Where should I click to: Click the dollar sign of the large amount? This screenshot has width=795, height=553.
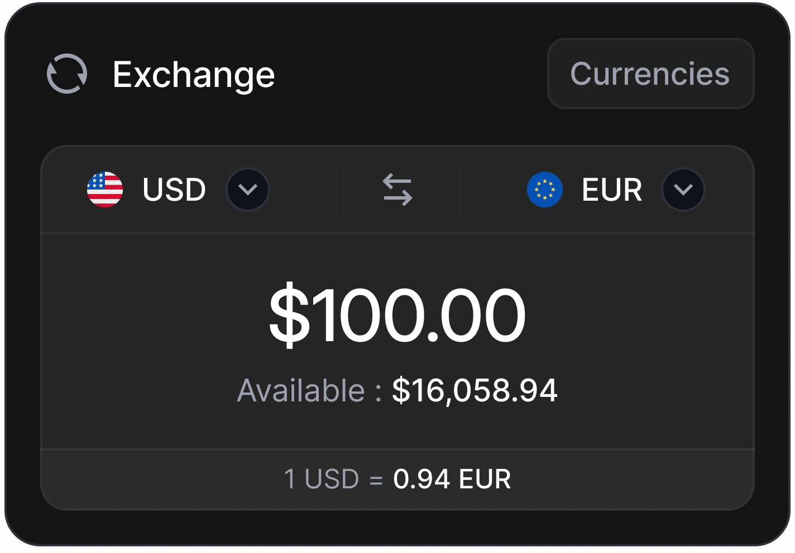[289, 315]
